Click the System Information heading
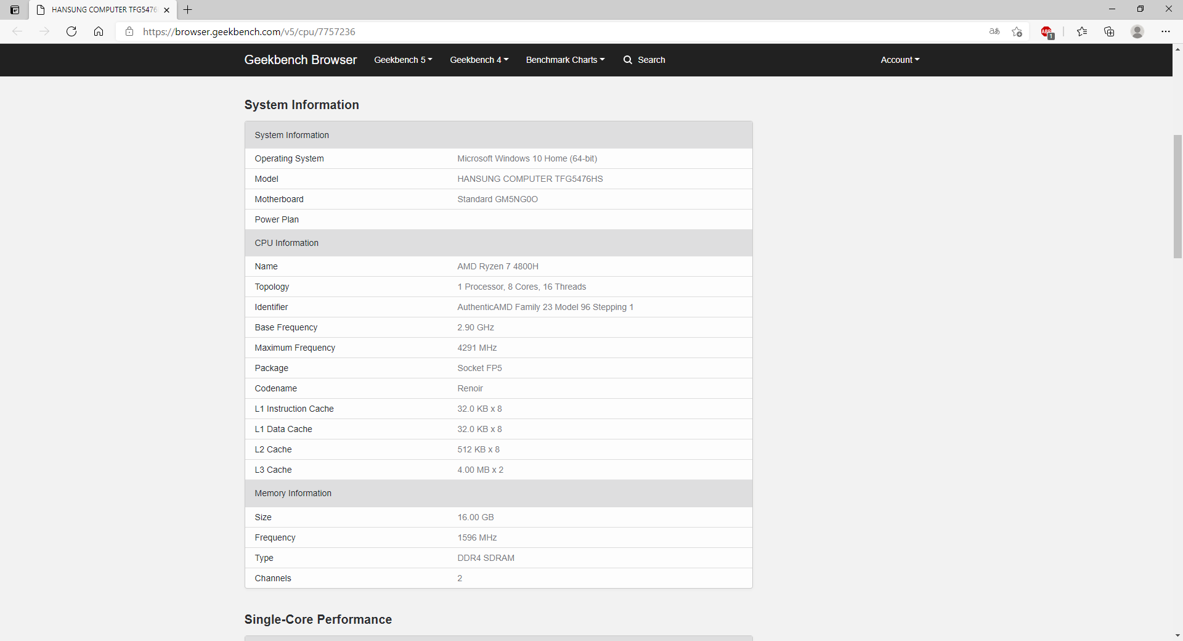1183x641 pixels. pos(301,105)
